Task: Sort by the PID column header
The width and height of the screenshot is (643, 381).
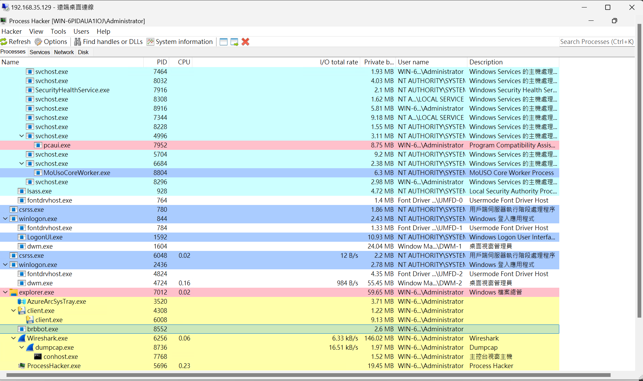Action: [162, 62]
